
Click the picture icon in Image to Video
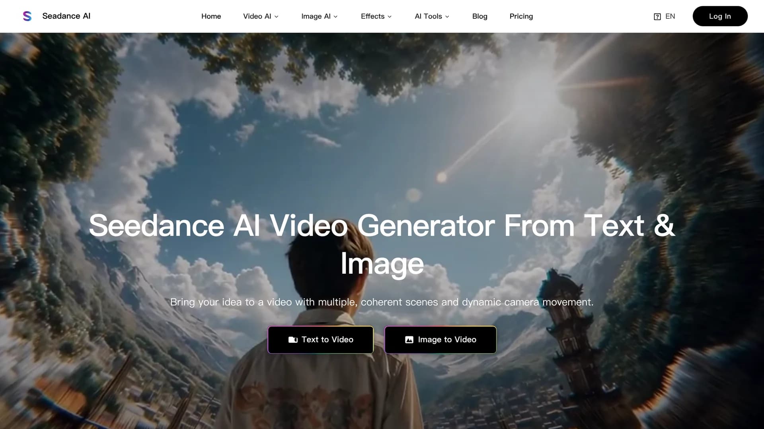click(409, 340)
